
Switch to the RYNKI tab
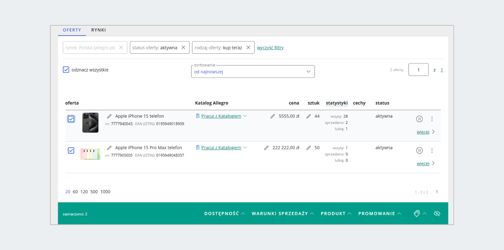[x=99, y=30]
